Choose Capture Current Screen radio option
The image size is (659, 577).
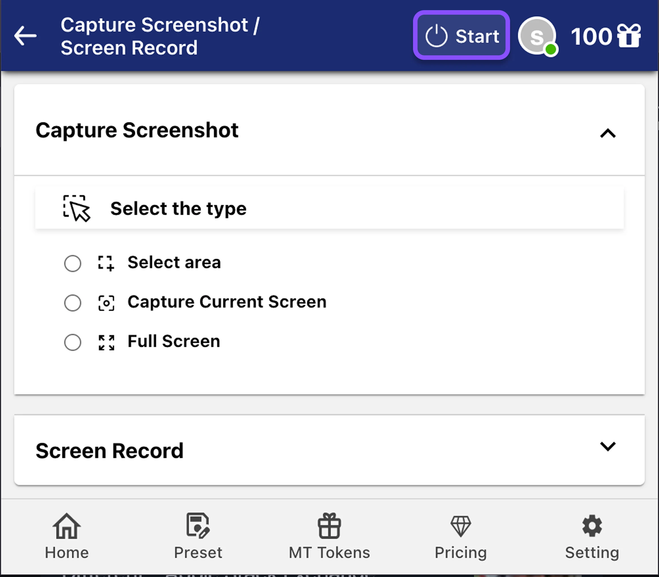73,303
